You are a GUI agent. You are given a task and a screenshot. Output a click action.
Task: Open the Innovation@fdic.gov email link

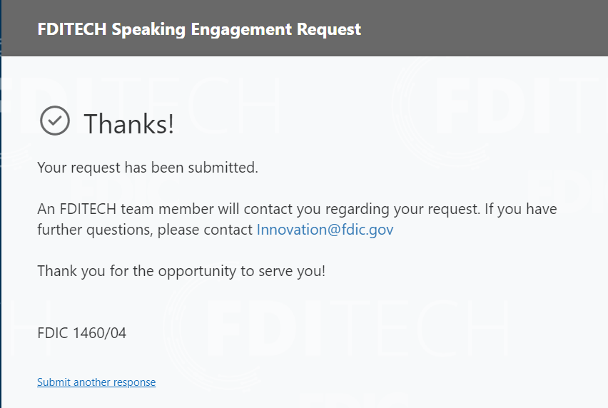(325, 230)
